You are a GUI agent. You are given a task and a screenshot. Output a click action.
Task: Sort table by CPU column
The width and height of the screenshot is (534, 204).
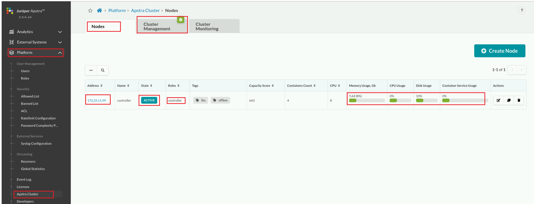coord(335,86)
